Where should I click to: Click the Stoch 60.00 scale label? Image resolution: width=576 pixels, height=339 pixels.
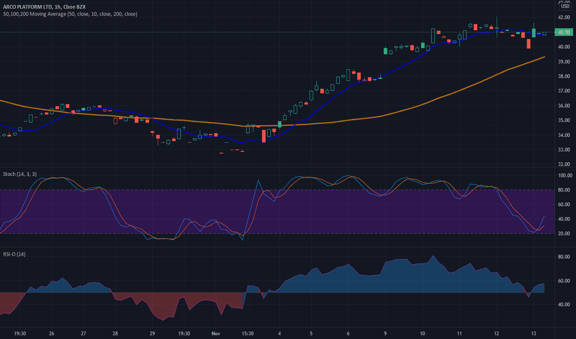click(564, 204)
